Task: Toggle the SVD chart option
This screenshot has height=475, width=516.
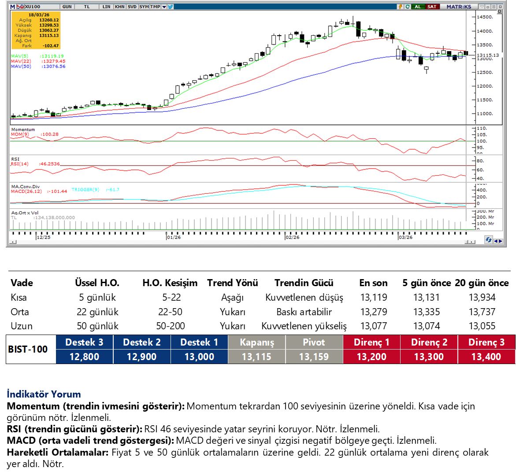Action: pyautogui.click(x=132, y=7)
